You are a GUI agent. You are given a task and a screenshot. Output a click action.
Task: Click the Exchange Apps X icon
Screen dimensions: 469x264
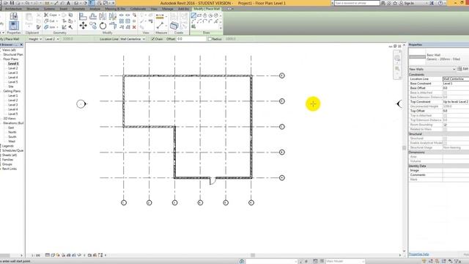(x=432, y=3)
